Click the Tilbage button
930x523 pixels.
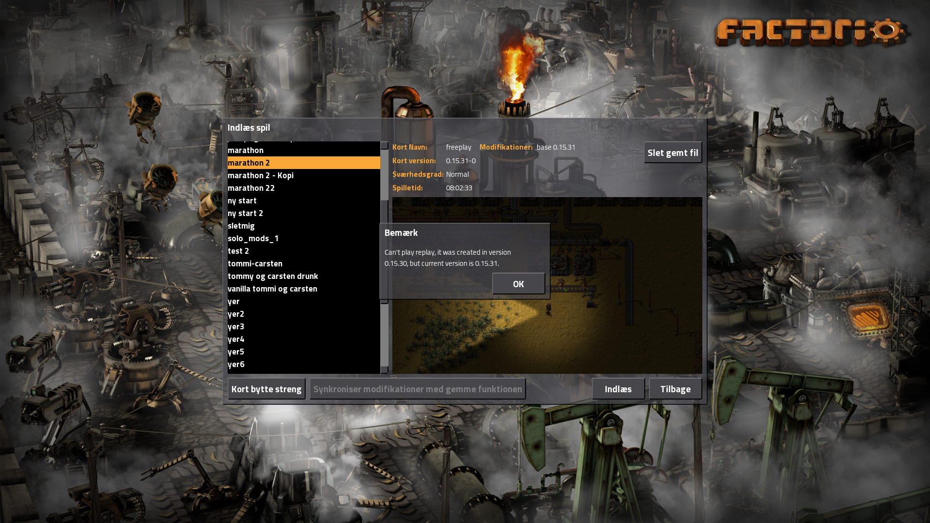(675, 389)
